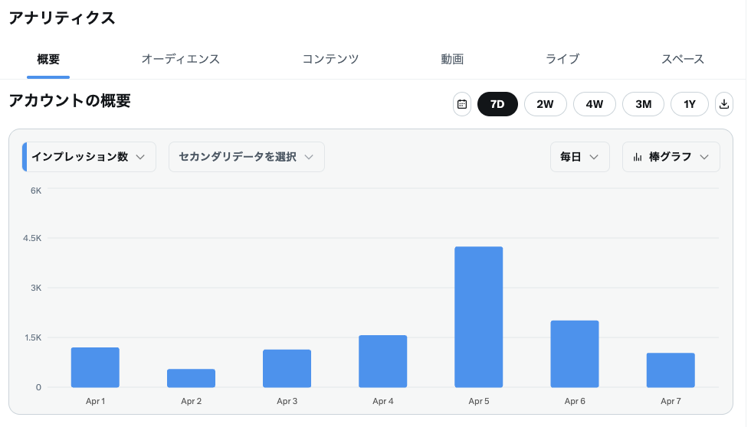Select the スペース tab
Viewport: 751px width, 427px height.
pyautogui.click(x=683, y=59)
